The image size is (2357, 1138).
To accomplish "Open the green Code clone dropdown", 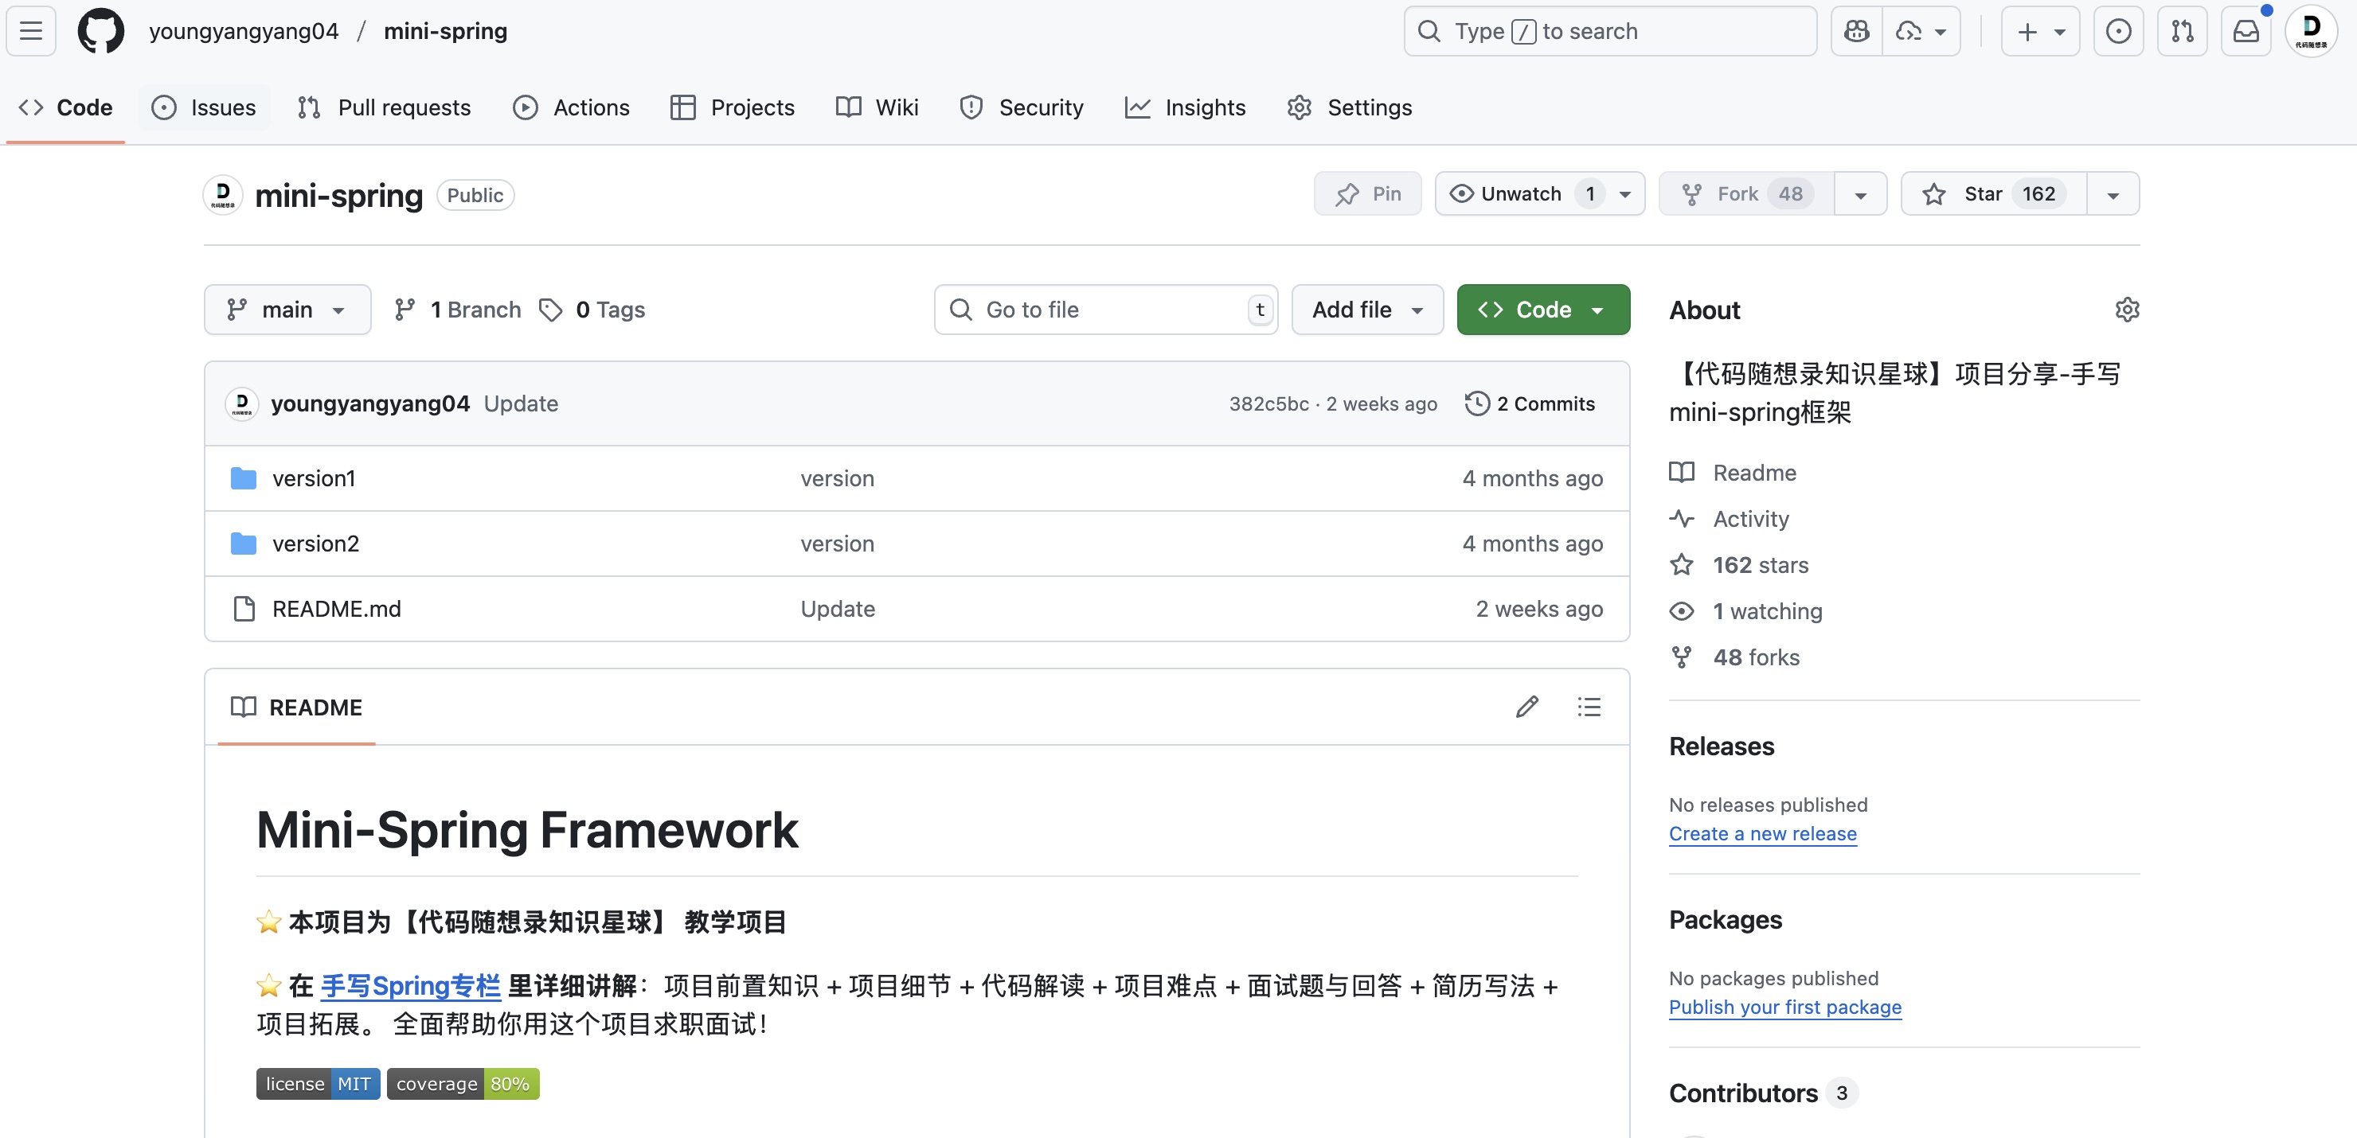I will pos(1542,310).
